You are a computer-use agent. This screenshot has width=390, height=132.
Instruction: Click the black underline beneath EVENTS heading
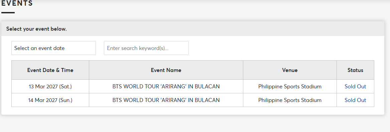tap(8, 12)
